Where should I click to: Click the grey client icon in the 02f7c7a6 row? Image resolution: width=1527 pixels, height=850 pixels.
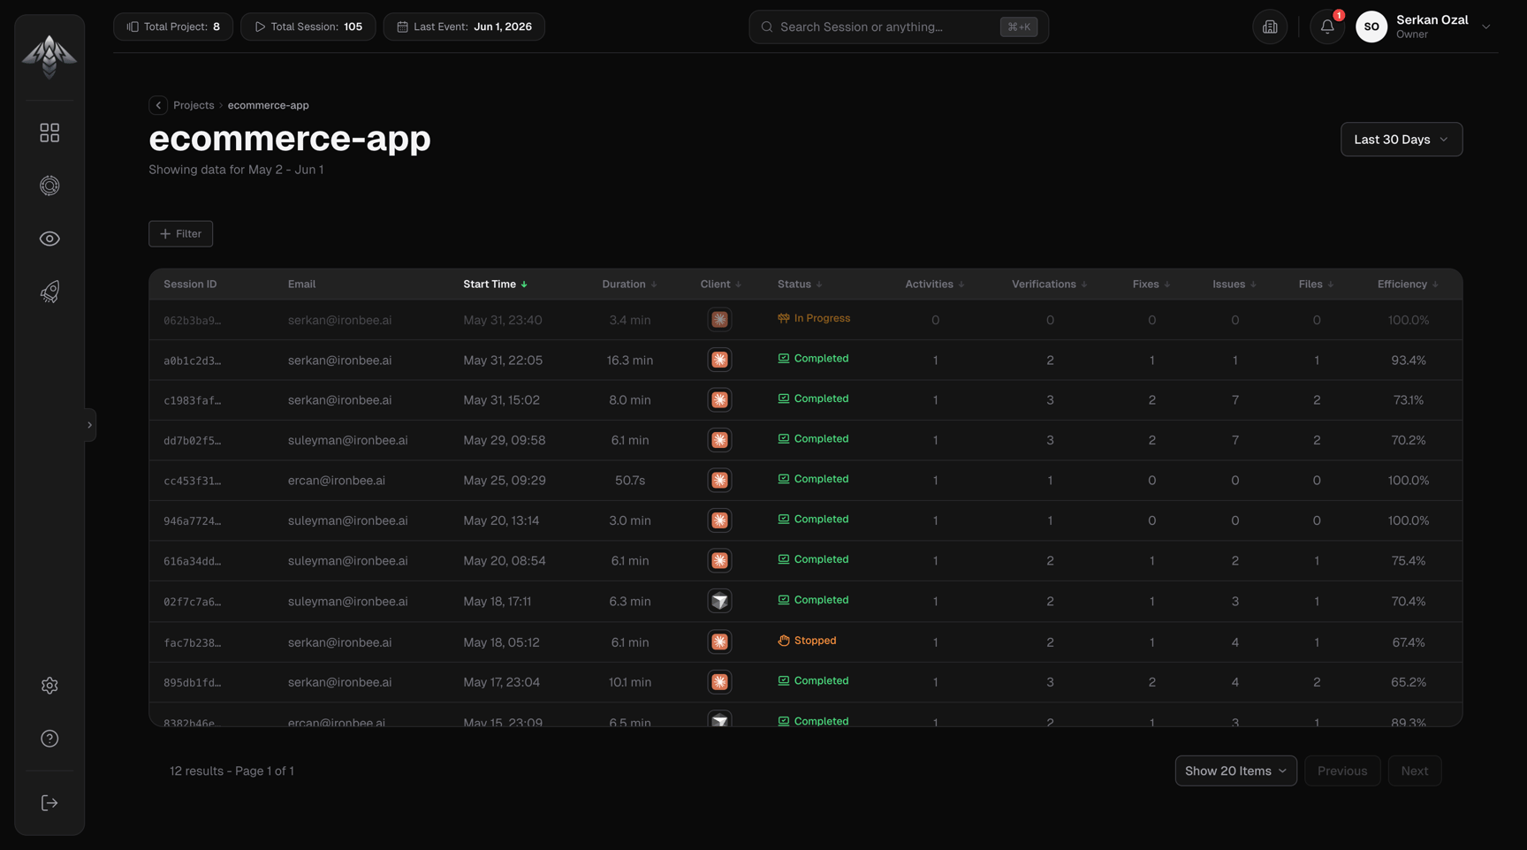point(719,601)
